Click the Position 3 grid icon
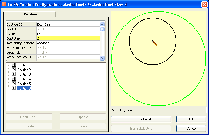This screenshot has width=209, height=135. [14, 74]
